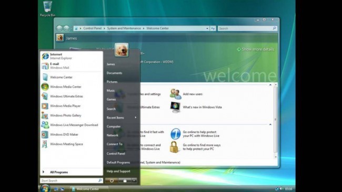
Task: Expand Recent Items submenu arrow
Action: [135, 118]
